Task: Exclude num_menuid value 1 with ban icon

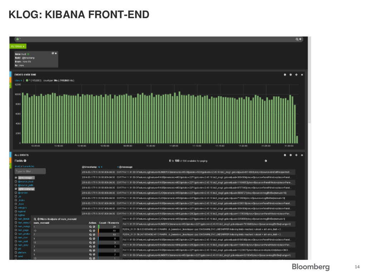Action: [94, 227]
